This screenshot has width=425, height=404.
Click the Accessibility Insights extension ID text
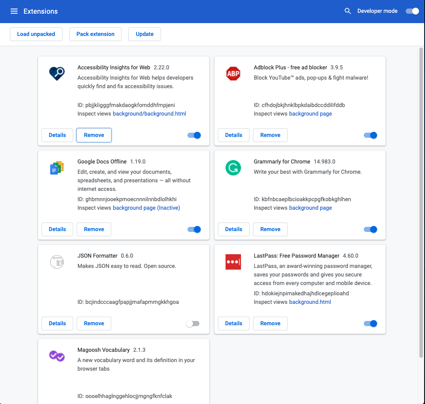126,105
